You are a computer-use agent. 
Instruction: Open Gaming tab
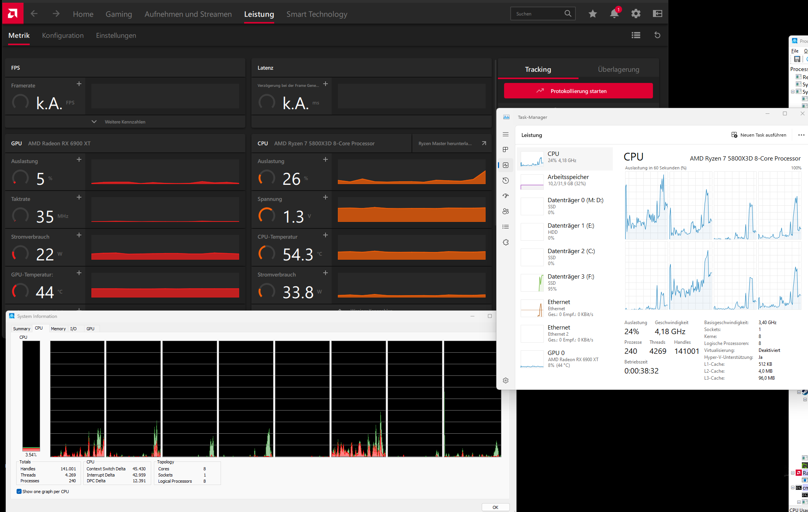click(119, 14)
